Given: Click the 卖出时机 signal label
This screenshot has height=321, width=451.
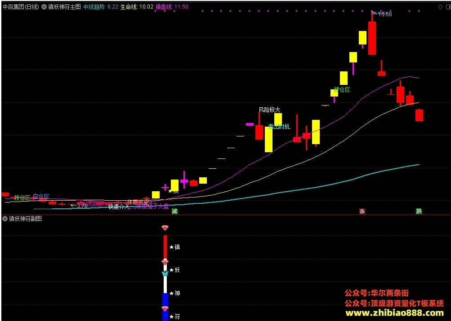Looking at the screenshot, I should [279, 127].
